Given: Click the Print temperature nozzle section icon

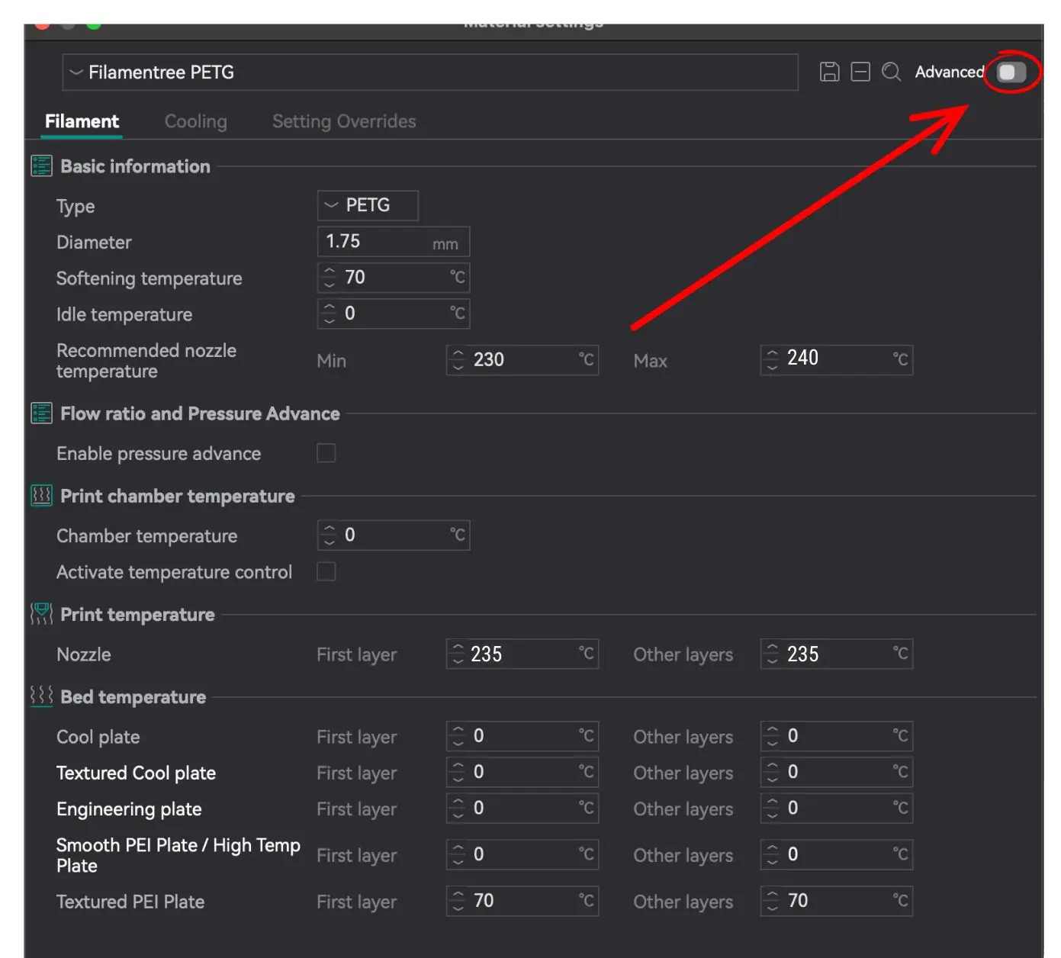Looking at the screenshot, I should 41,614.
